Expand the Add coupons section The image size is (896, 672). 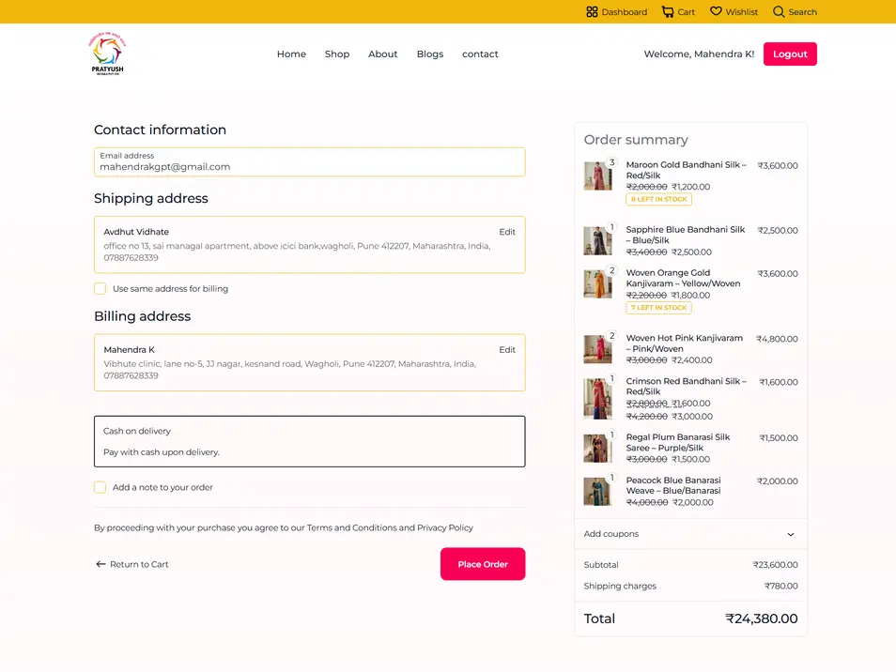790,534
